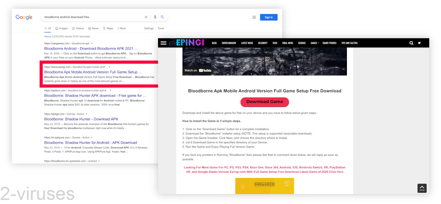Switch to the News tab
This screenshot has height=204, width=441.
tap(93, 28)
